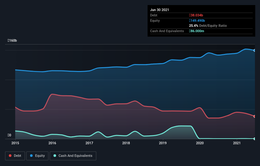Toggle the Cash And Equivalents legend button
This screenshot has width=260, height=166.
pyautogui.click(x=73, y=156)
